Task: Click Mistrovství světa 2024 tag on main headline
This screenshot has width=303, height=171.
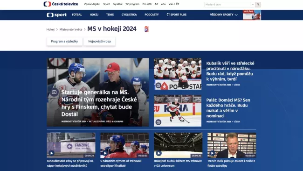Action: (x=74, y=121)
